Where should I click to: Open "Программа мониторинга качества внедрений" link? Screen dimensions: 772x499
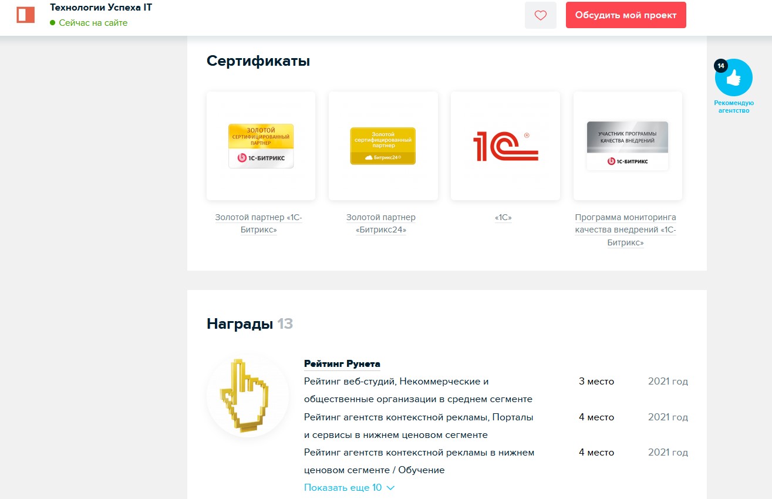coord(625,230)
